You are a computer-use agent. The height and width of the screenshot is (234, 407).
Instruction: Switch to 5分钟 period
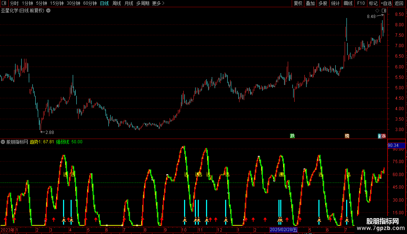click(41, 3)
